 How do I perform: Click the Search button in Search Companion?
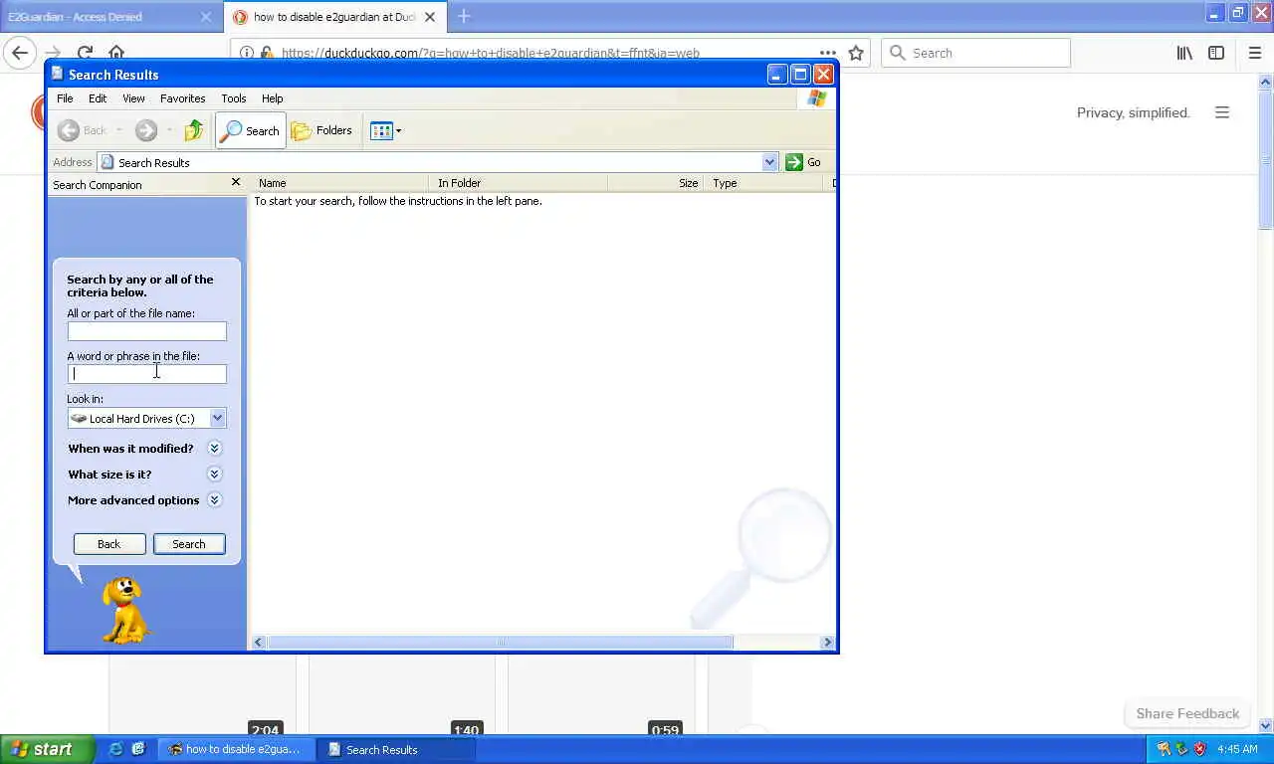click(189, 544)
